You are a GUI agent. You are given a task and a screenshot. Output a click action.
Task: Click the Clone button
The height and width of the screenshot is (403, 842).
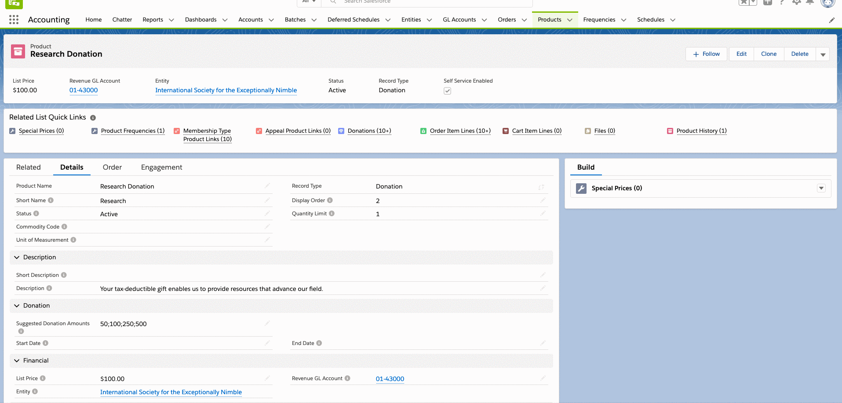769,54
